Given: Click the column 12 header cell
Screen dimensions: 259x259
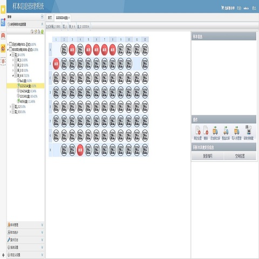Looking at the screenshot, I should click(145, 39).
